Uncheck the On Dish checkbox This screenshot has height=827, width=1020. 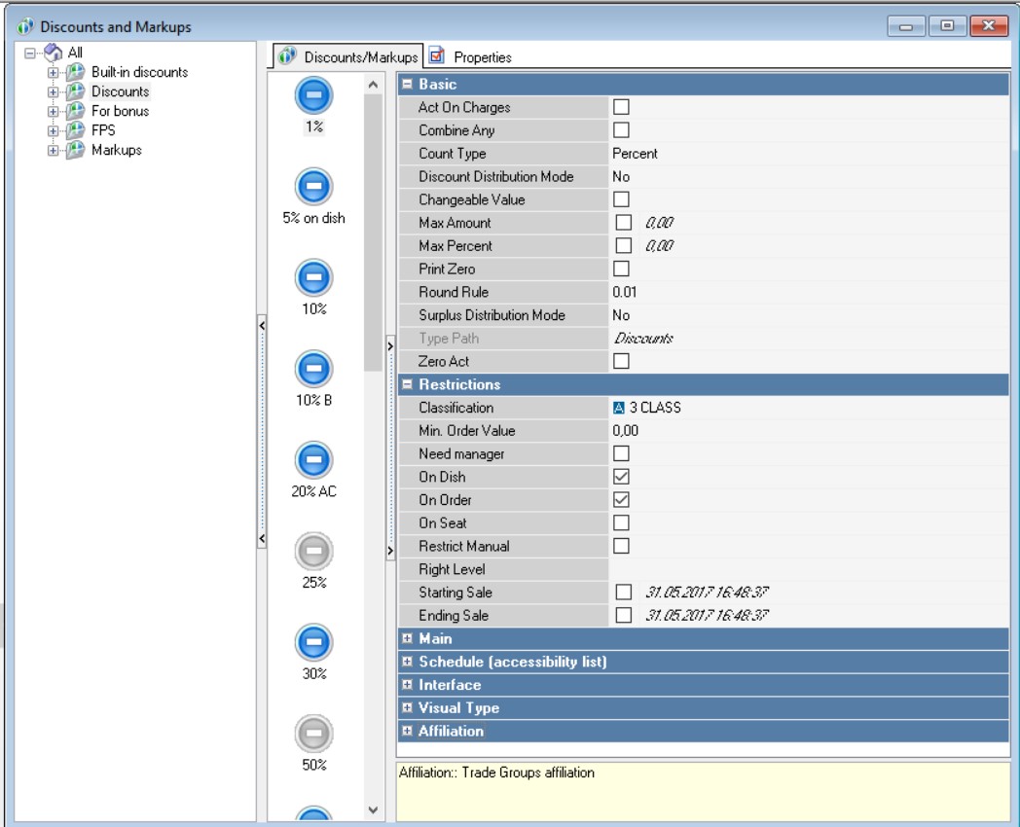621,476
